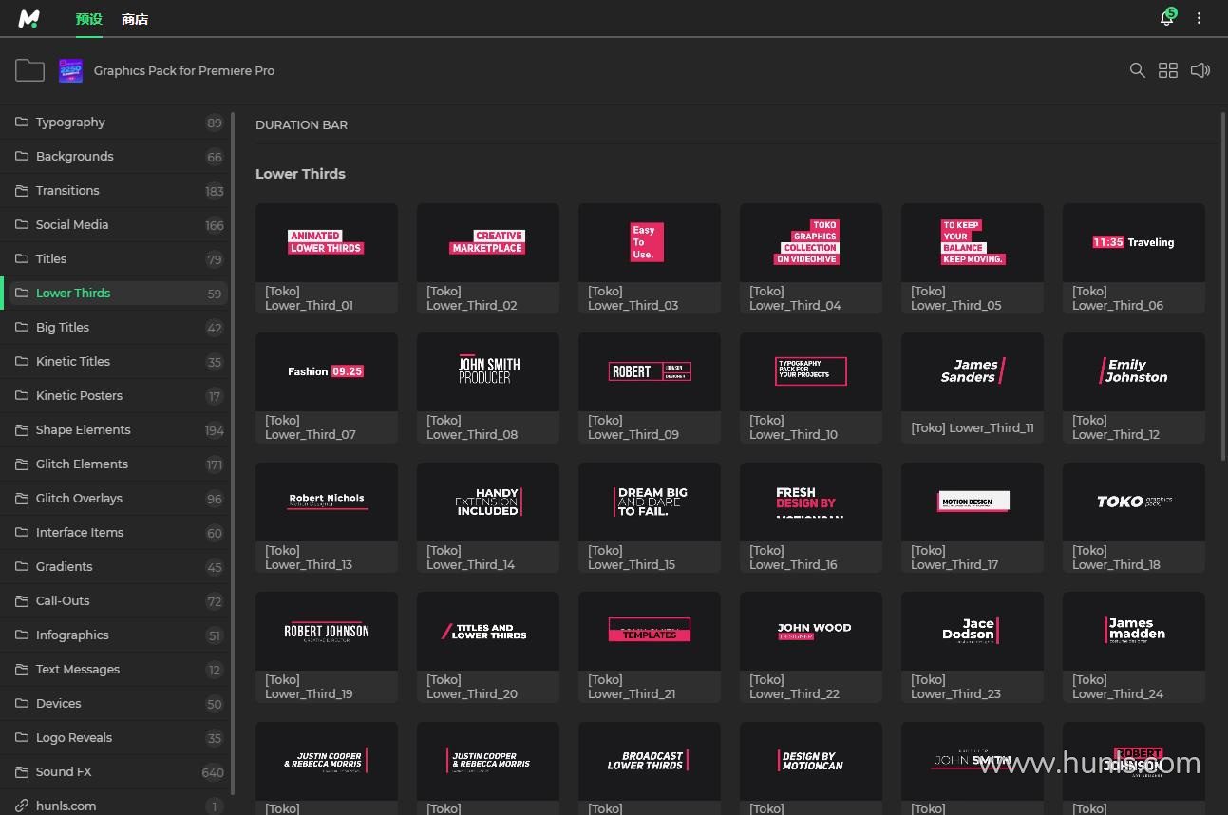Toggle the sound speaker icon
Screen dimensions: 1228x815
click(1200, 70)
